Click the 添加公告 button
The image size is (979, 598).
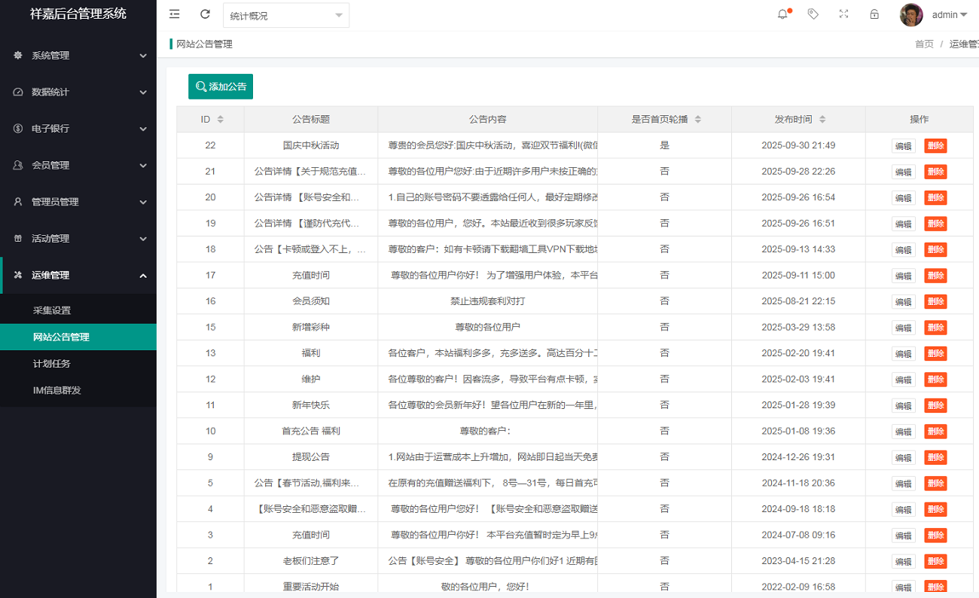(x=221, y=87)
